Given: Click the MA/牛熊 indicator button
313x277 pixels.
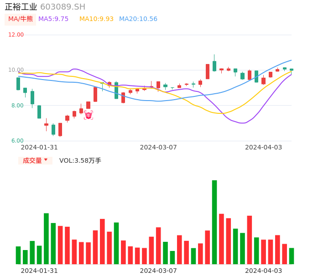Looking at the screenshot, I should click(x=21, y=19).
